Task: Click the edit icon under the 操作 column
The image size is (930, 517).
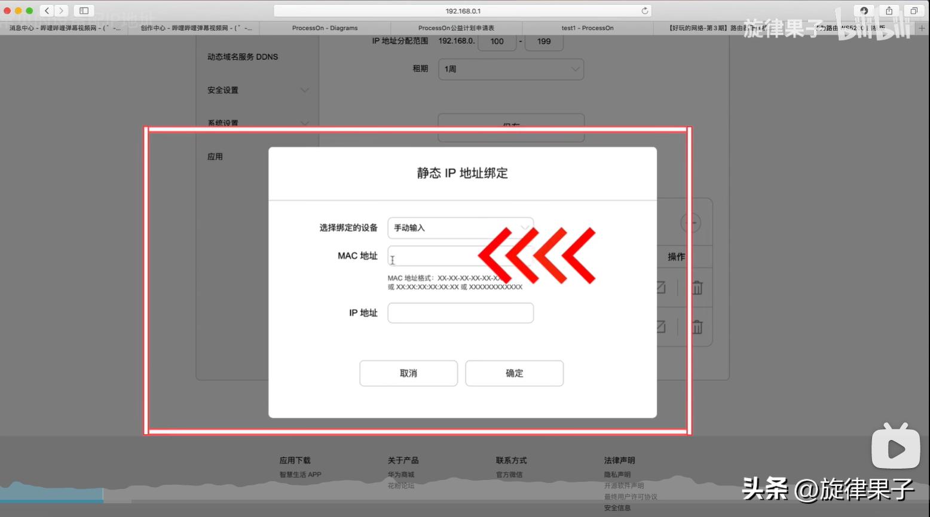Action: tap(659, 287)
